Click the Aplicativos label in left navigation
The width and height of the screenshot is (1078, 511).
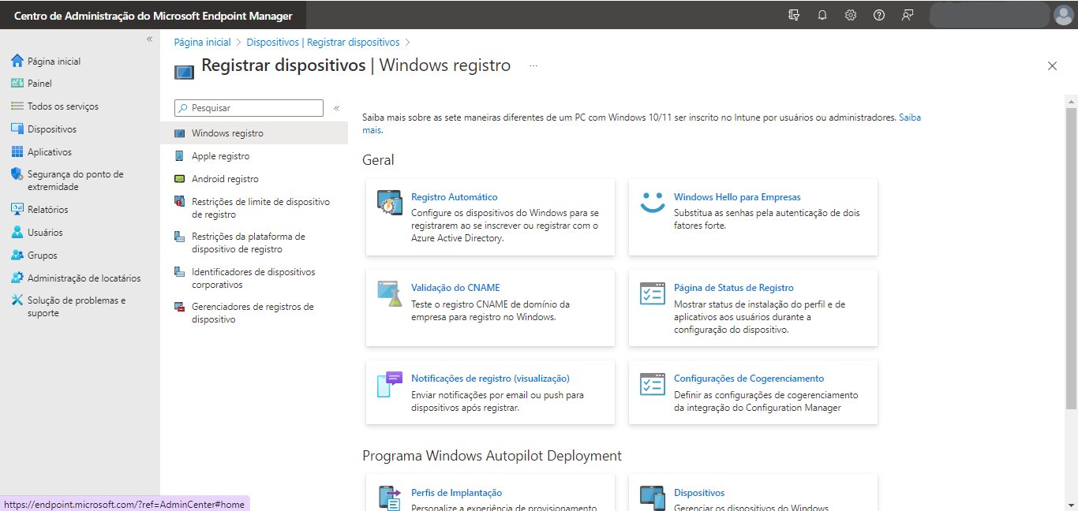(x=50, y=152)
